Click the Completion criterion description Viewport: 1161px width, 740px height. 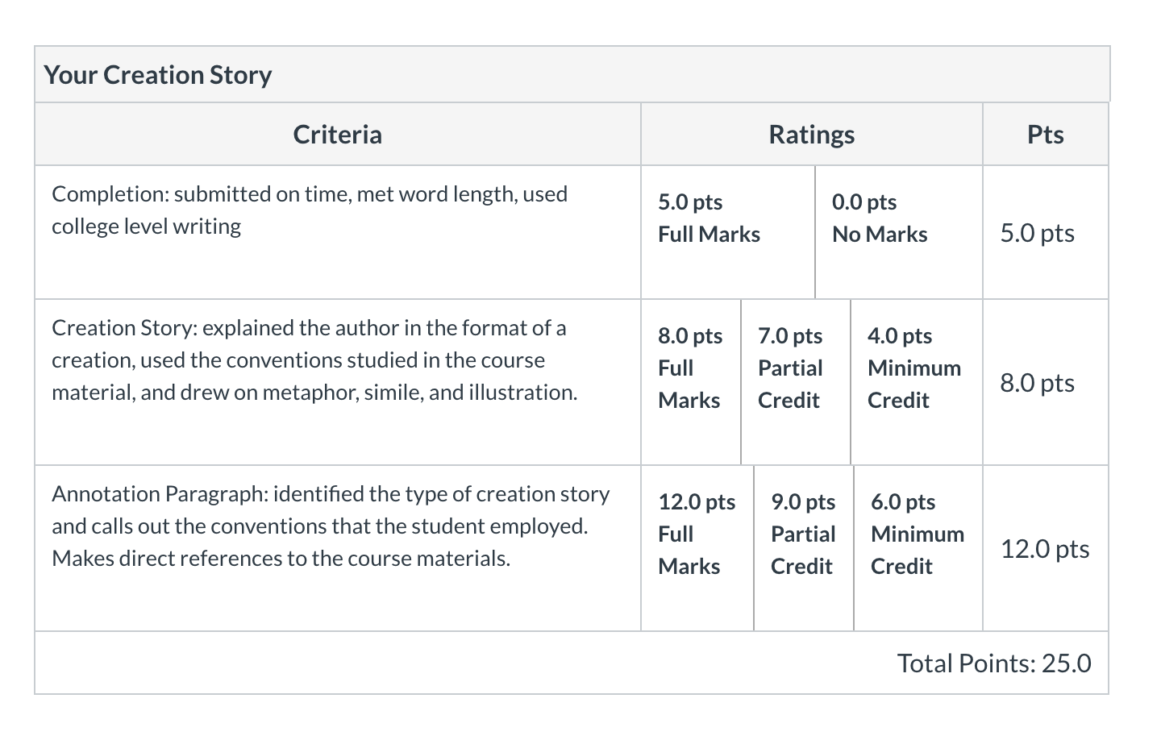point(310,210)
